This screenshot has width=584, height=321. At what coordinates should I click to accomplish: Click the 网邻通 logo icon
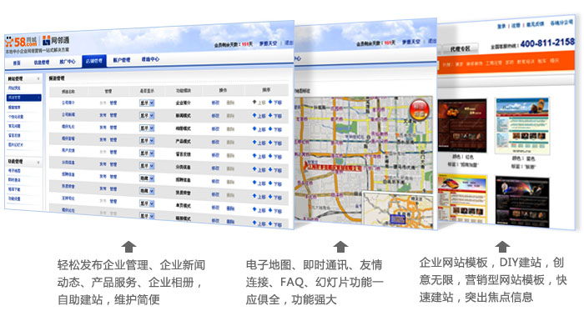click(46, 40)
